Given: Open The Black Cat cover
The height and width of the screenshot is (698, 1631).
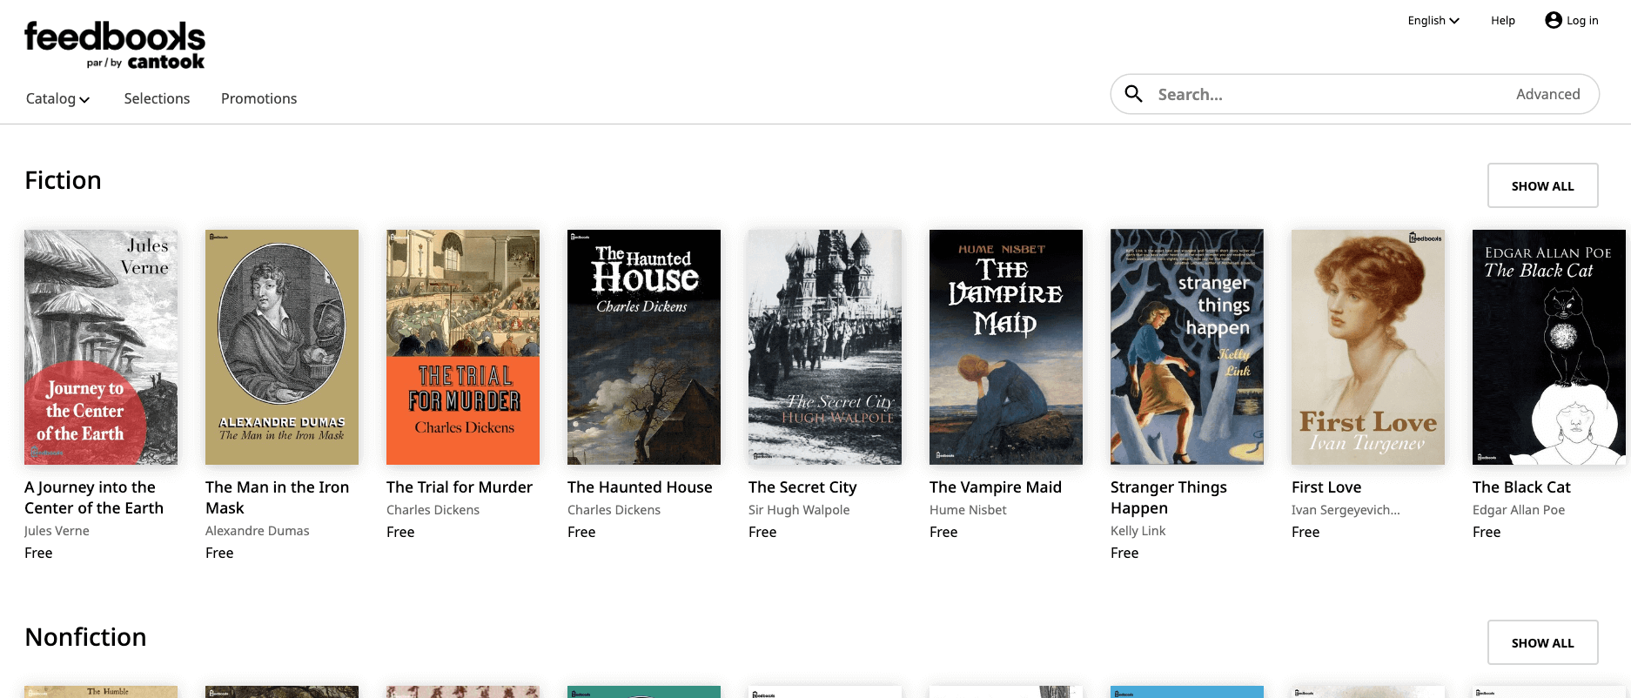Looking at the screenshot, I should [x=1549, y=347].
